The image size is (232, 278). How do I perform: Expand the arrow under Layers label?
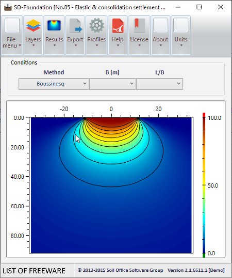(x=33, y=45)
